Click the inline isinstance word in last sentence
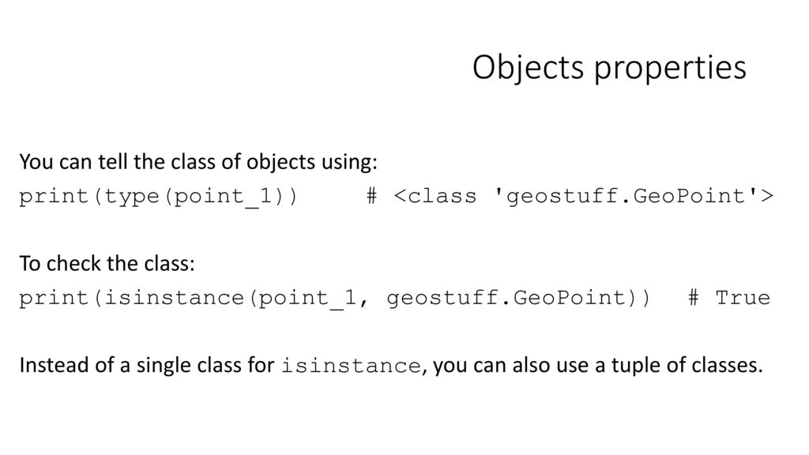Image resolution: width=809 pixels, height=455 pixels. click(x=351, y=366)
